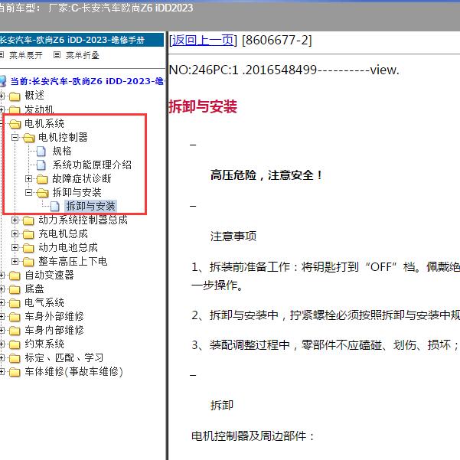Select the 底盘 tree label
Viewport: 460px width, 460px height.
point(34,289)
